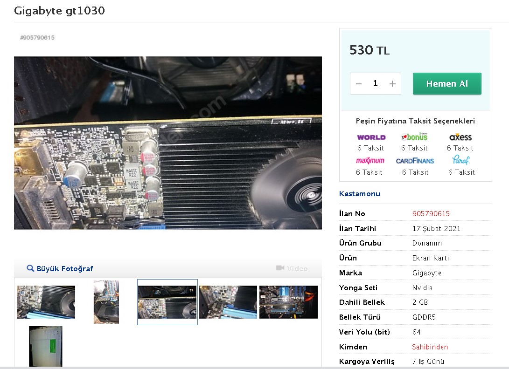The height and width of the screenshot is (369, 509).
Task: Select first thumbnail of graphics card heatsink
Action: pyautogui.click(x=46, y=302)
